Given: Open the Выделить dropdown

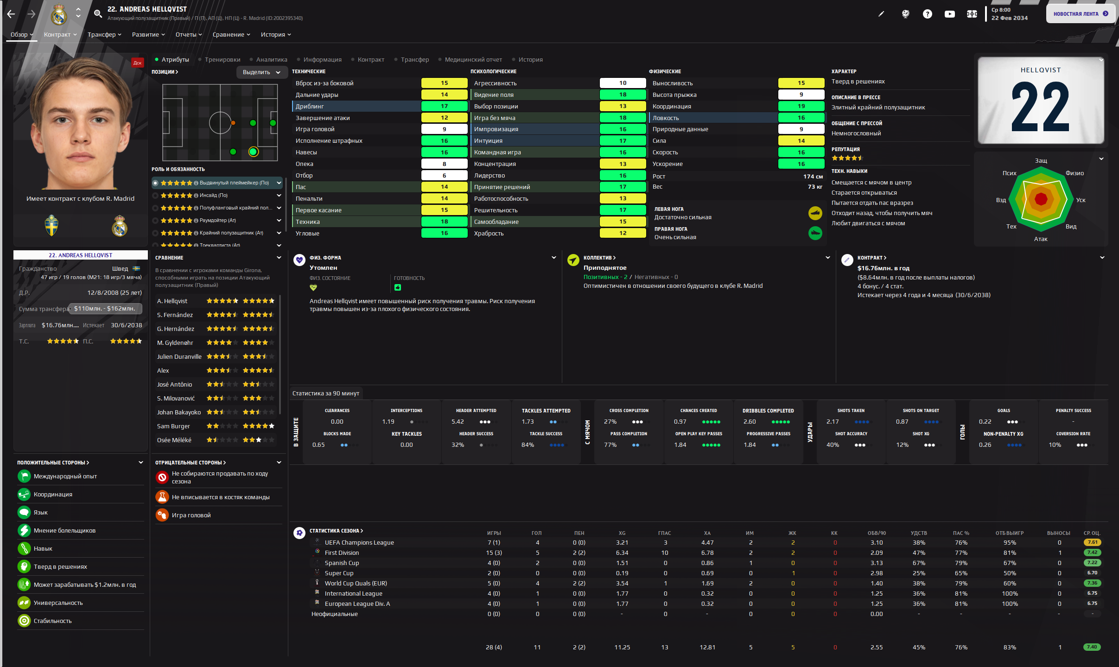Looking at the screenshot, I should click(261, 72).
